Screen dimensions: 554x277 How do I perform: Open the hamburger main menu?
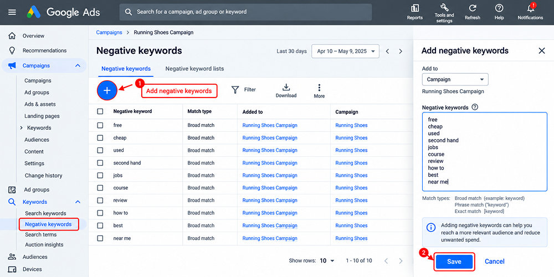12,12
